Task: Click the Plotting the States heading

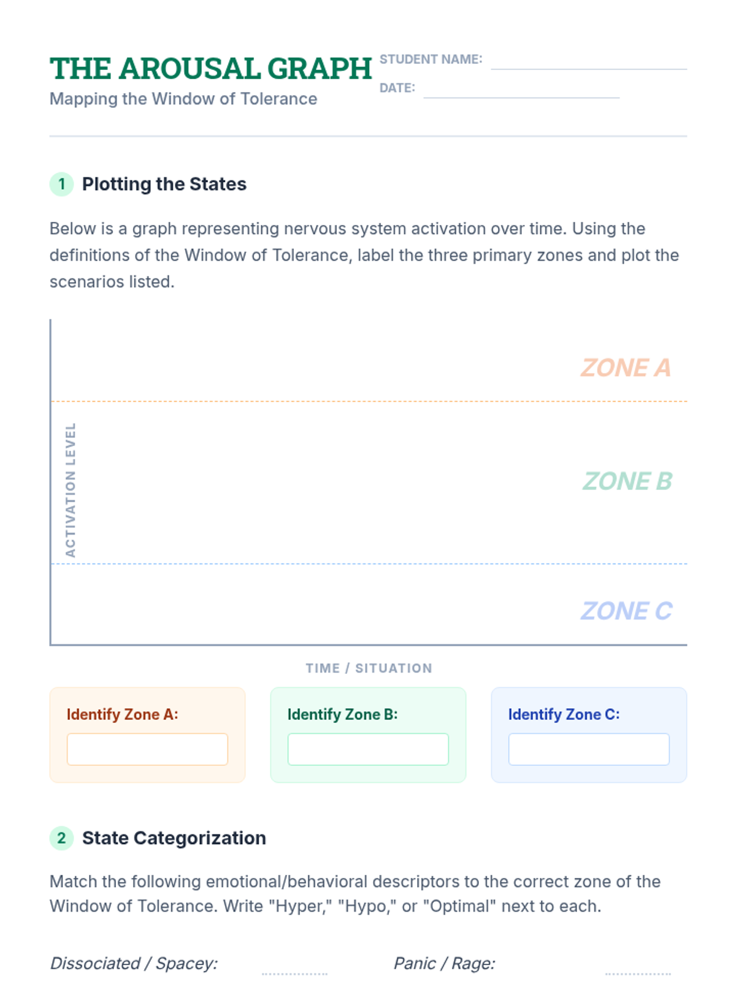Action: (164, 184)
